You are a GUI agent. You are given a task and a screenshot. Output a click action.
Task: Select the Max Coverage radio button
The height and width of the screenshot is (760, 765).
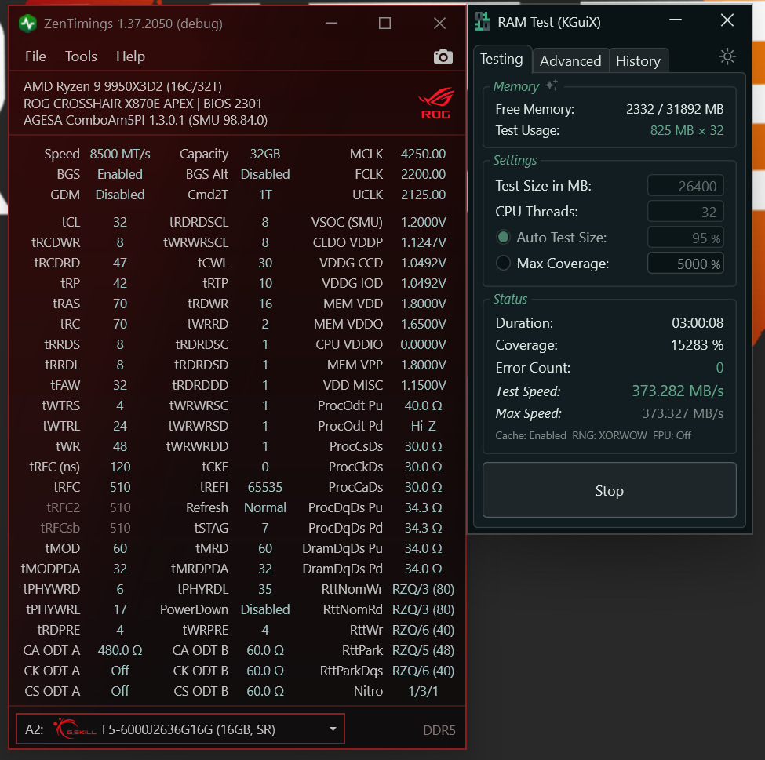tap(503, 264)
